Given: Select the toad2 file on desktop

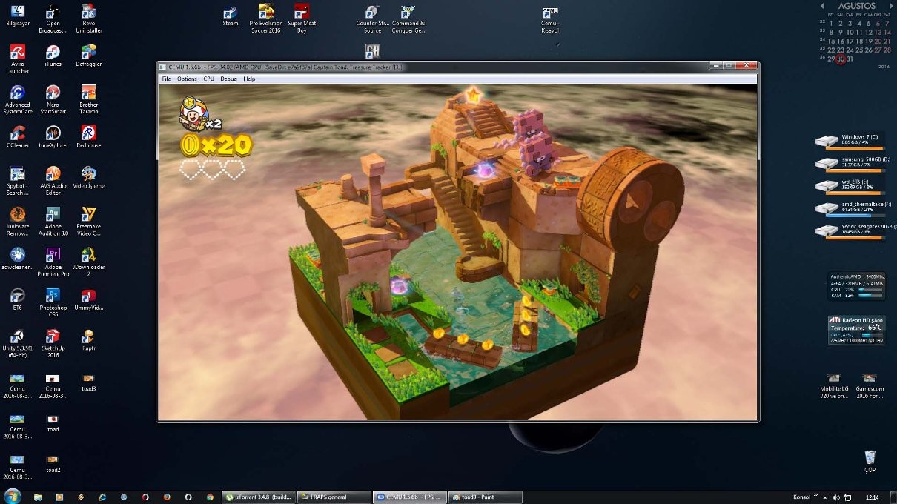Looking at the screenshot, I should [53, 464].
